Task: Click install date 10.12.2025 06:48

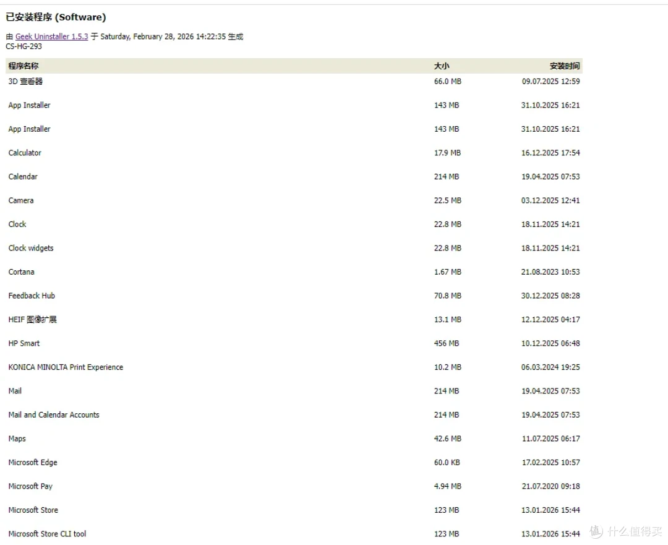Action: (551, 343)
